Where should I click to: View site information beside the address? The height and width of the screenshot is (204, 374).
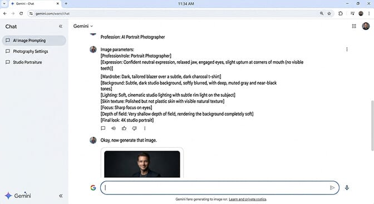(x=31, y=13)
